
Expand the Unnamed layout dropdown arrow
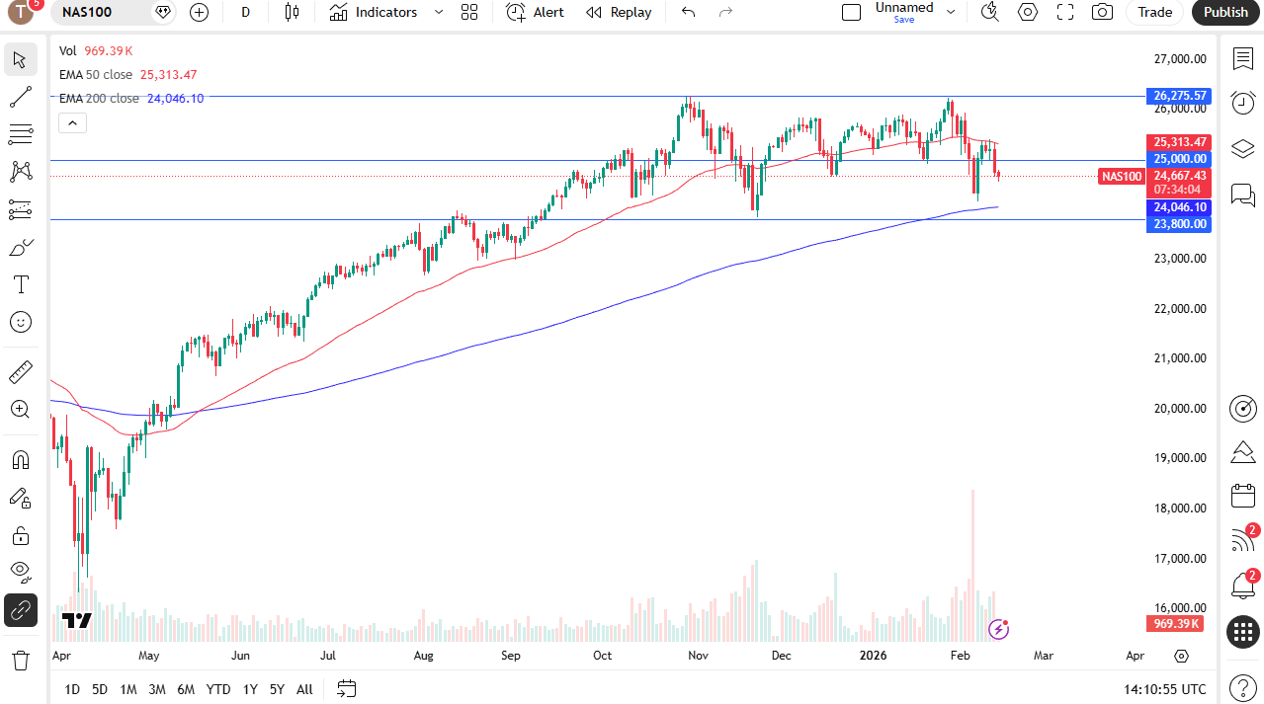(951, 12)
